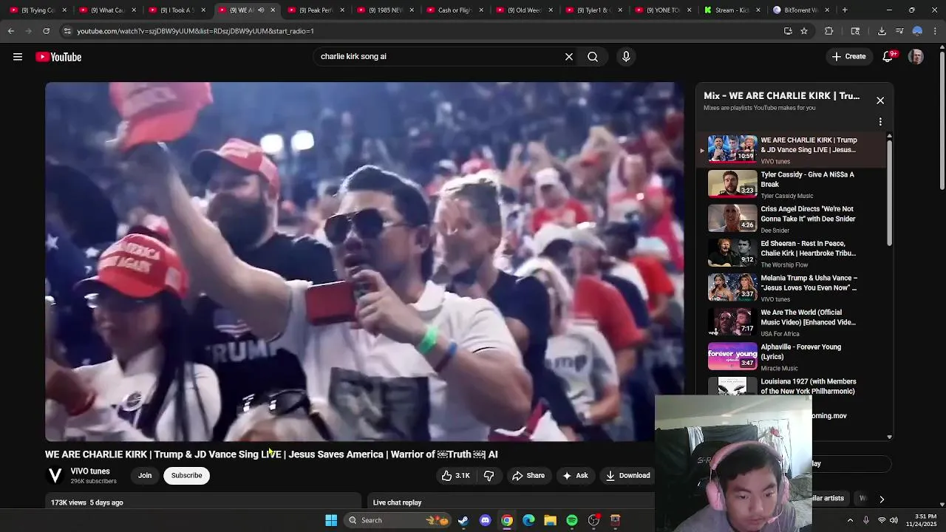946x532 pixels.
Task: Play Alphaville Forever Young lyrics video
Action: (789, 356)
